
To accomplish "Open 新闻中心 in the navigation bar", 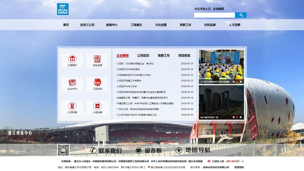I will point(112,25).
